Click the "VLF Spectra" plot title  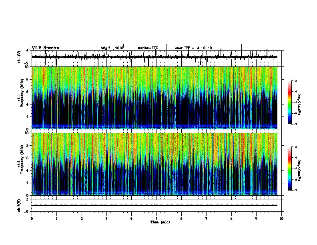45,48
